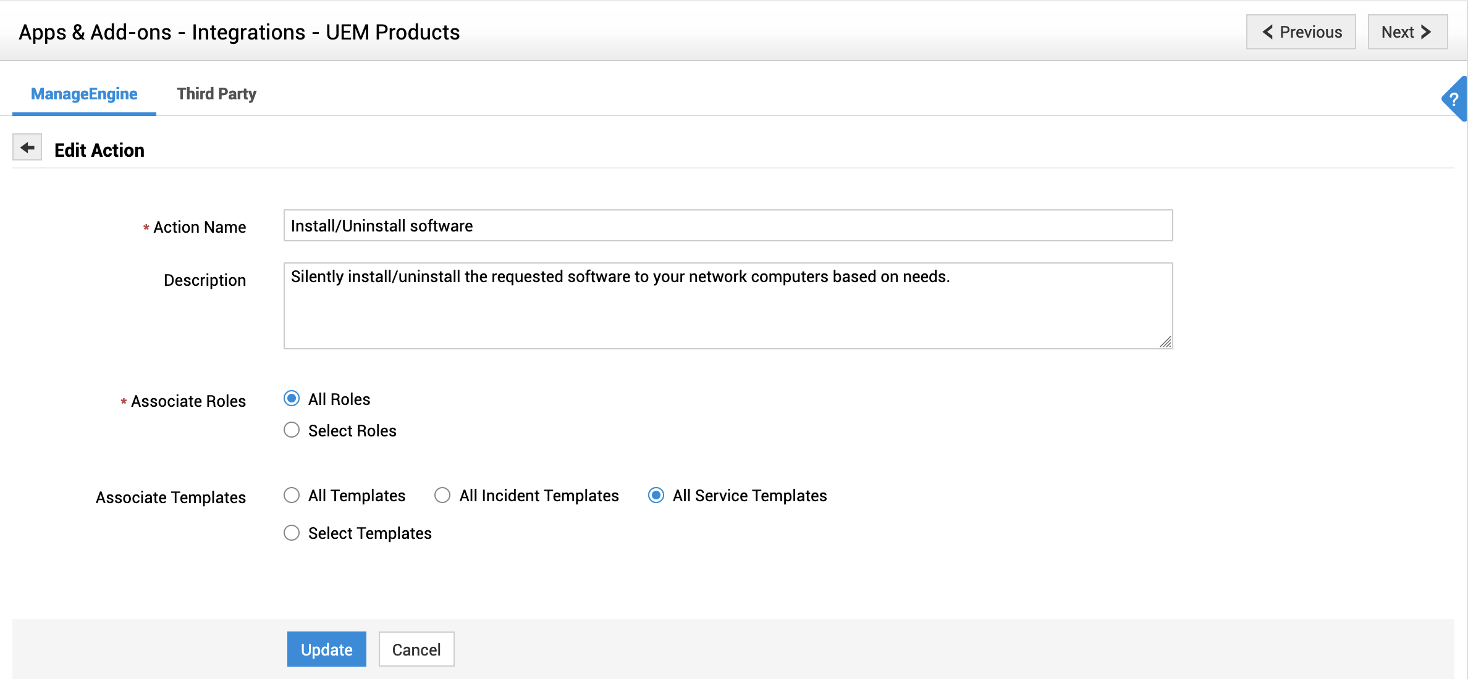Screen dimensions: 1468x679
Task: Switch to the Third Party tab
Action: click(x=216, y=94)
